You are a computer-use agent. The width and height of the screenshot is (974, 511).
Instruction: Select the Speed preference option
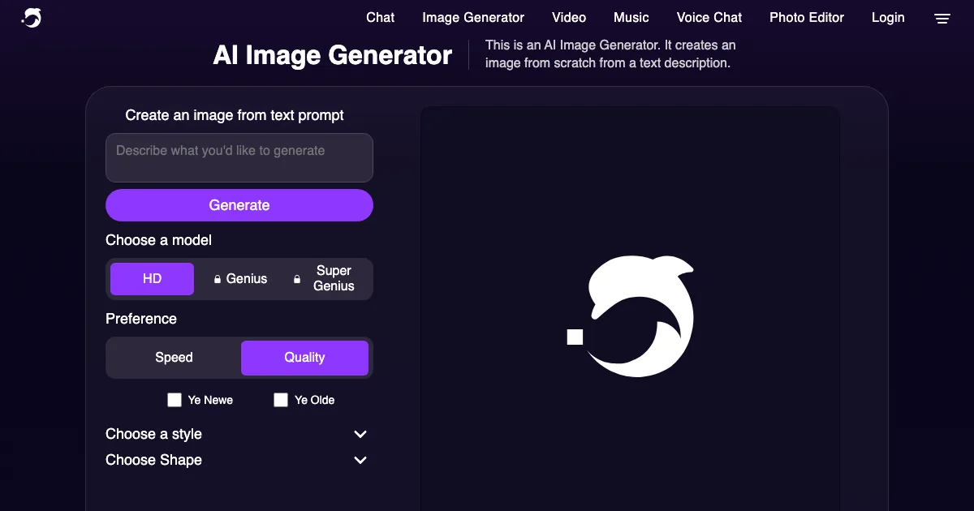[x=174, y=358]
